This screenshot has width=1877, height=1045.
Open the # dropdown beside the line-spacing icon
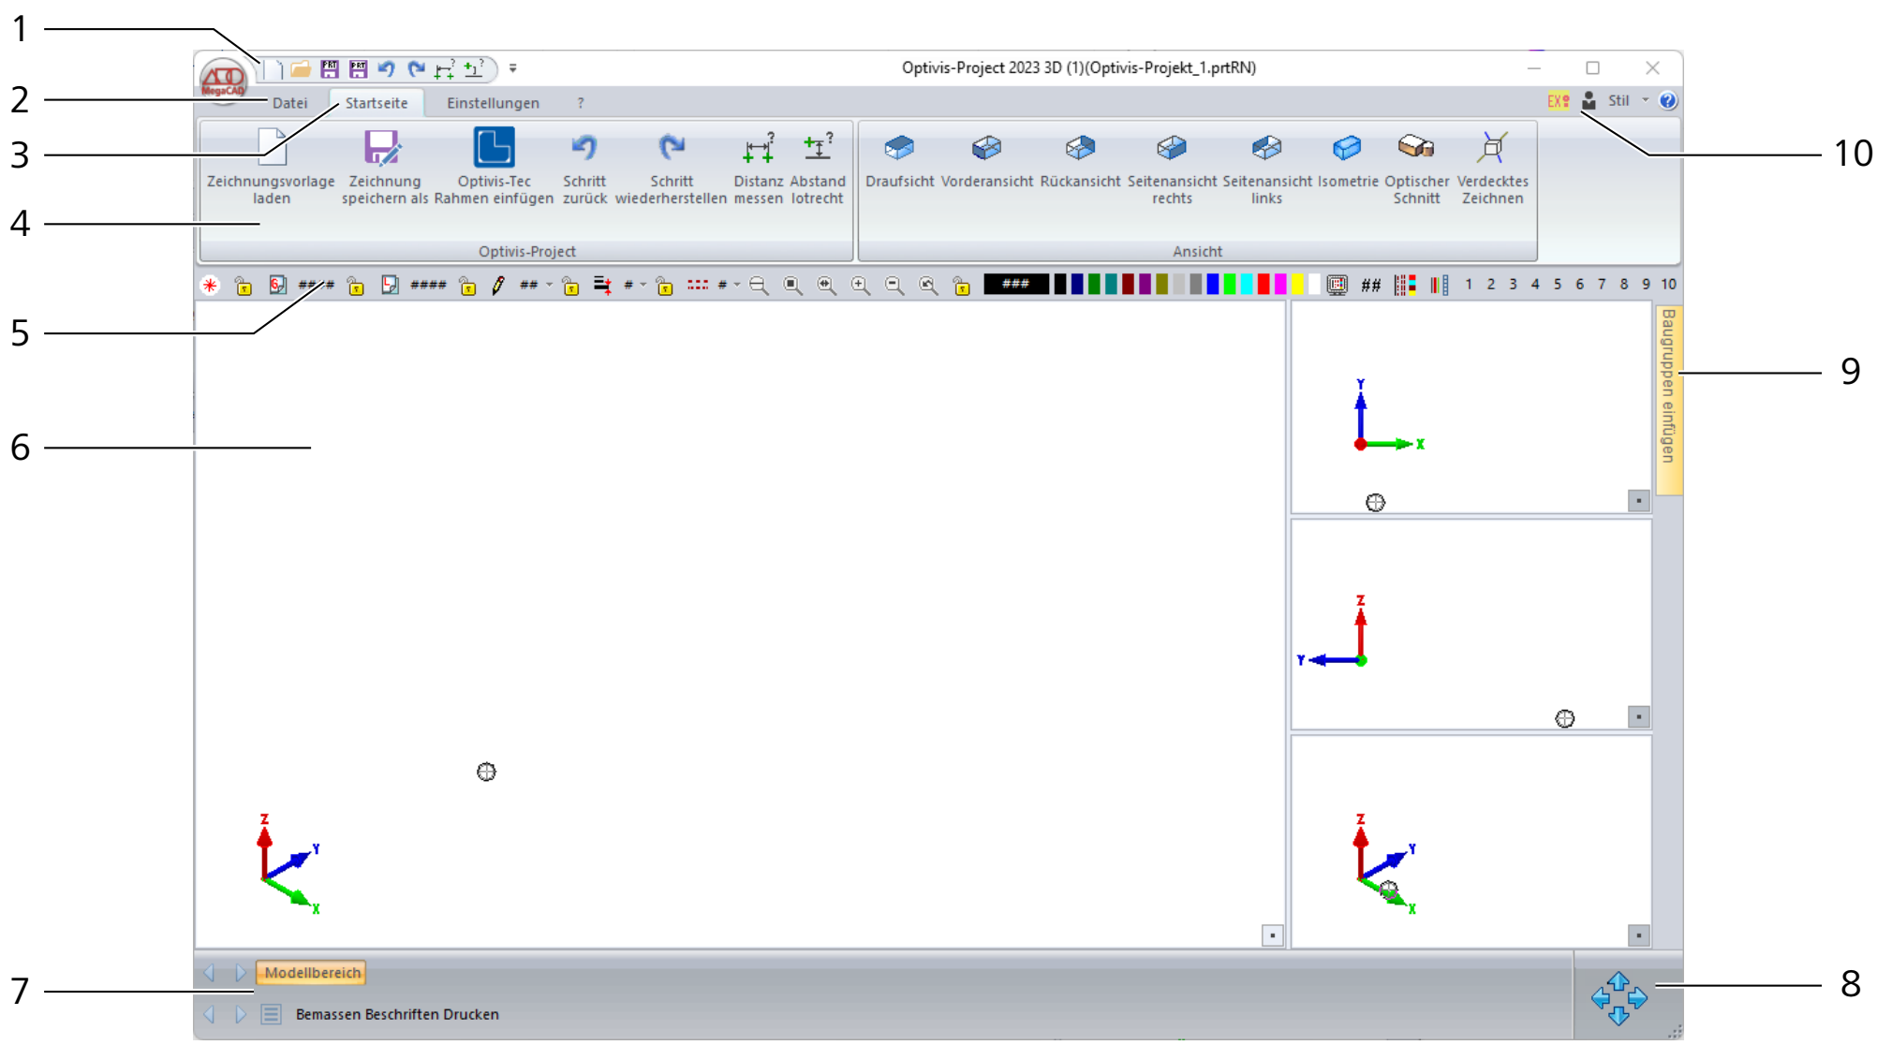tap(643, 285)
